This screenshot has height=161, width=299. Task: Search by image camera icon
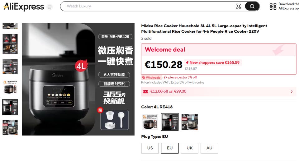click(x=238, y=6)
